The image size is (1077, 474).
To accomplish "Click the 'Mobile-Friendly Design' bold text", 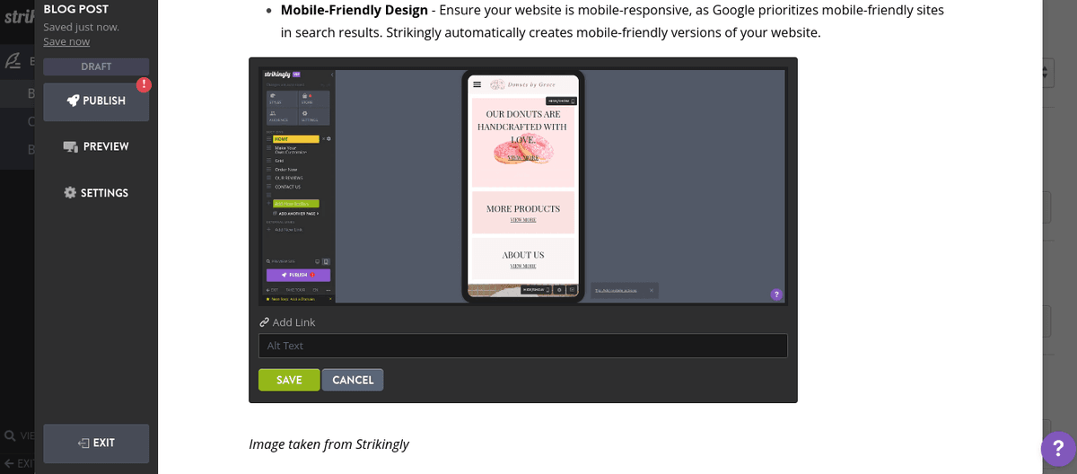I will 355,11.
